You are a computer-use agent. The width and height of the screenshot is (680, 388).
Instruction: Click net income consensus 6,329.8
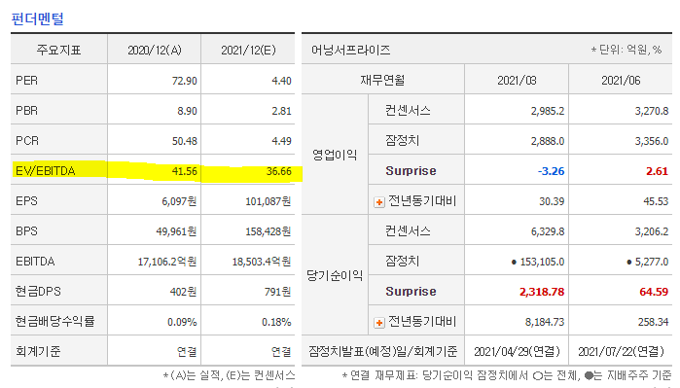click(548, 231)
